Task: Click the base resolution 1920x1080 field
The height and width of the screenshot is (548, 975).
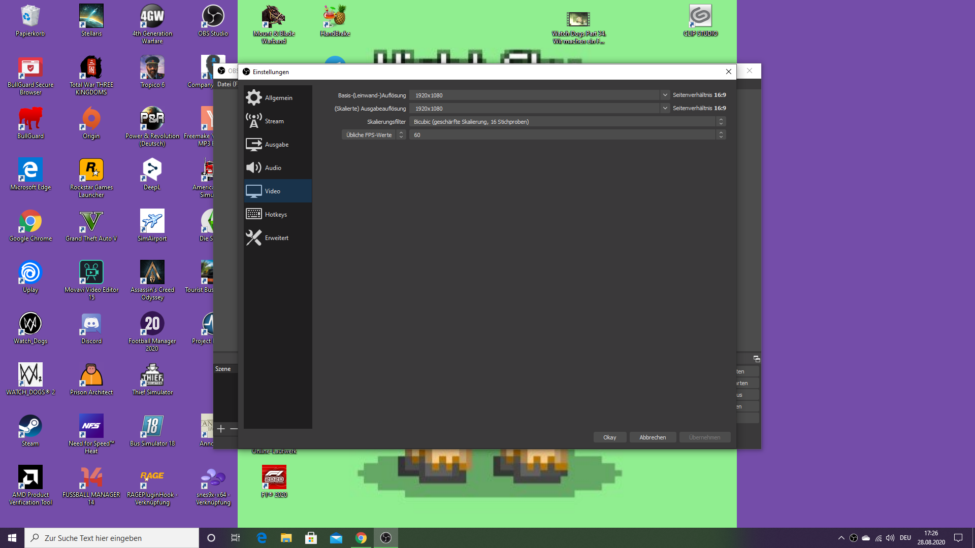Action: click(x=533, y=95)
